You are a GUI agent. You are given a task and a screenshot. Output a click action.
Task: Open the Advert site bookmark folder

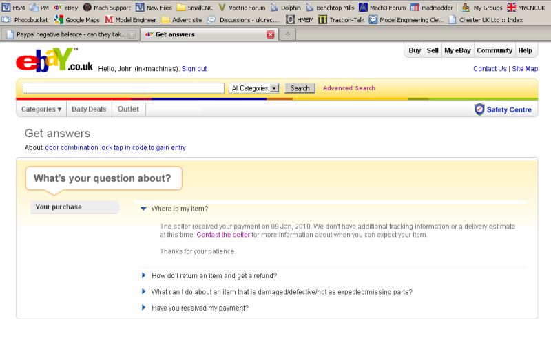pyautogui.click(x=181, y=20)
